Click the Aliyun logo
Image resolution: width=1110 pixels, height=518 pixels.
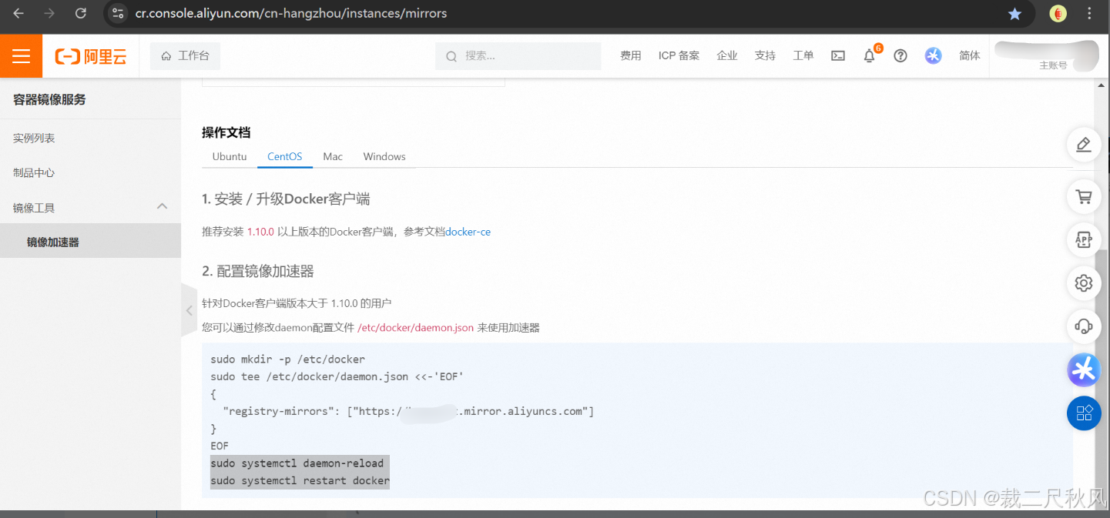coord(91,56)
